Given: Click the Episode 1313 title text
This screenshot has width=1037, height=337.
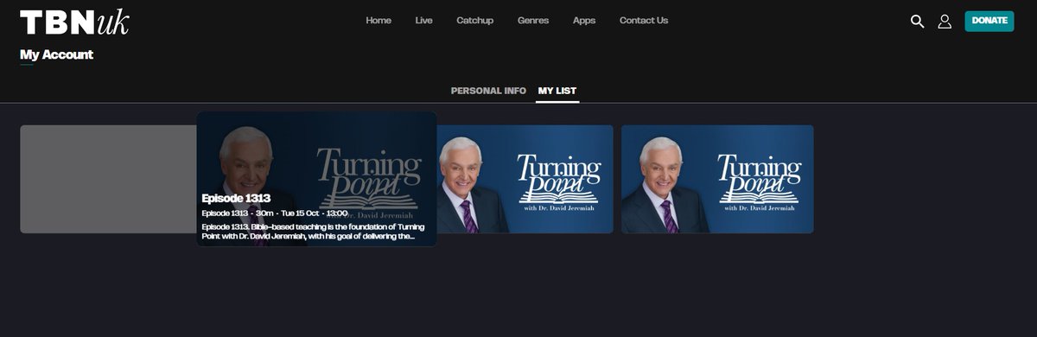Looking at the screenshot, I should click(236, 198).
